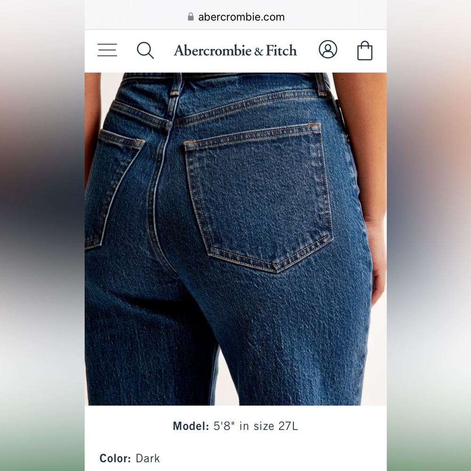The width and height of the screenshot is (471, 471).
Task: Click the bold 'Model:' label
Action: coord(191,426)
